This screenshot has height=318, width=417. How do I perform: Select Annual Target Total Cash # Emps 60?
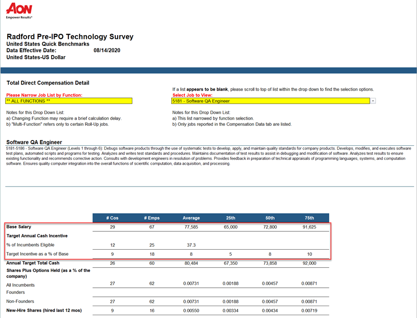[152, 263]
